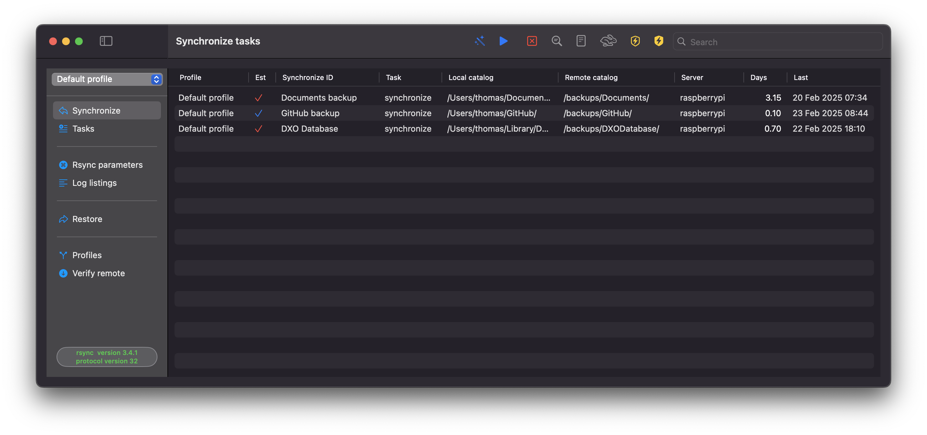Screen dimensions: 927x435
Task: Click the 22 Feb 2025 18:10 date cell
Action: 828,129
